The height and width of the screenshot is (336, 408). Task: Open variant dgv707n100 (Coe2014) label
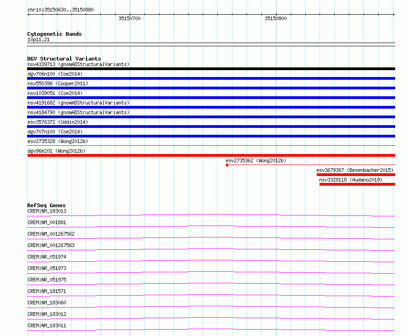click(x=55, y=132)
